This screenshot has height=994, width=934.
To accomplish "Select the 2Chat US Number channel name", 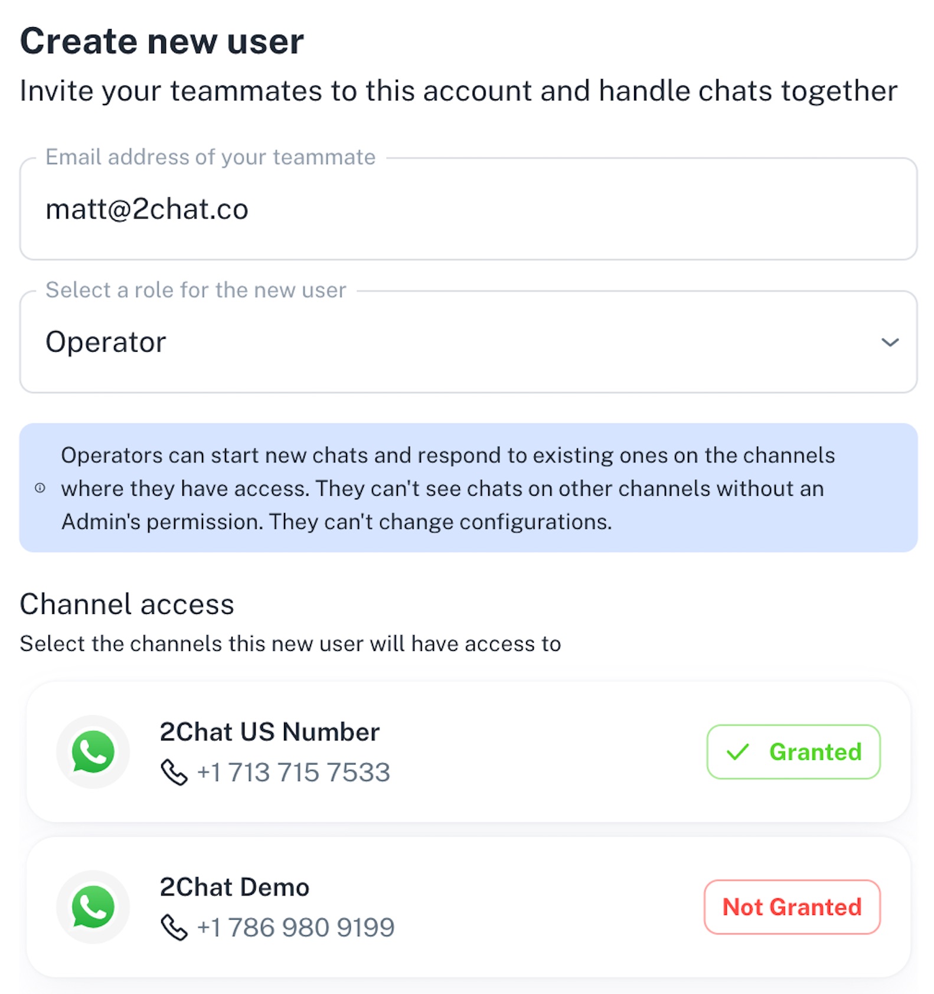I will pyautogui.click(x=269, y=732).
